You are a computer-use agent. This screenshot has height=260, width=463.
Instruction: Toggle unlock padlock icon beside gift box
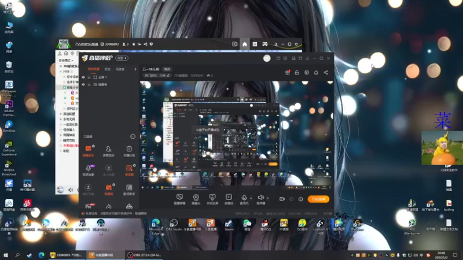click(x=297, y=73)
